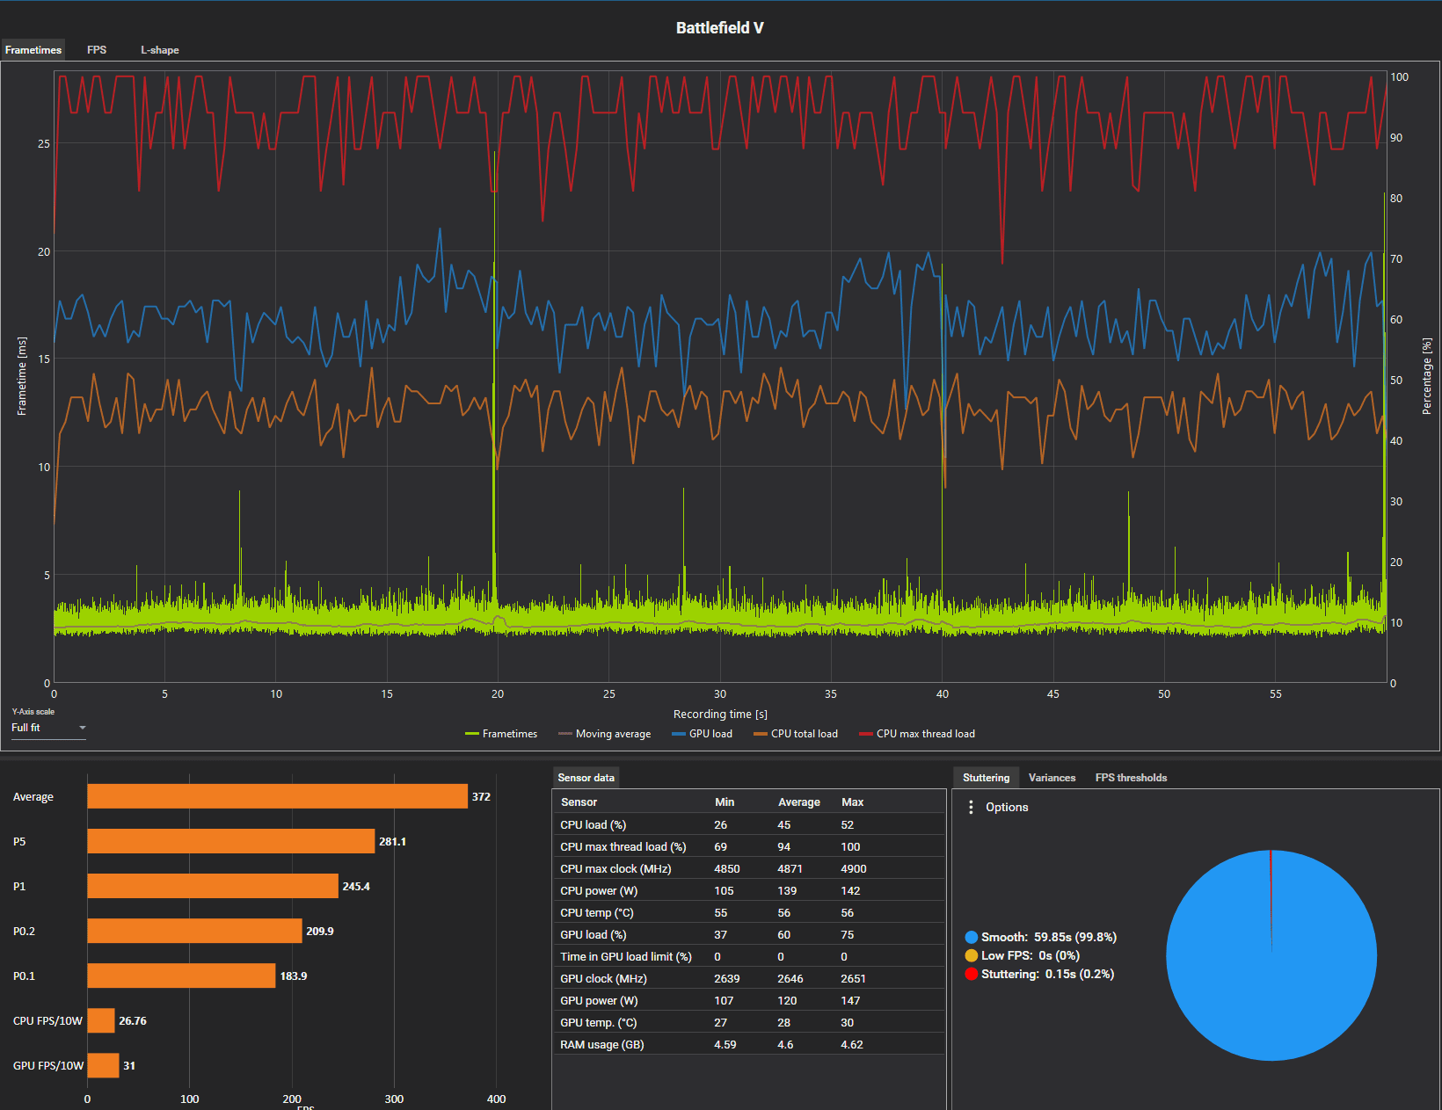Select the GPU load (%) row
The height and width of the screenshot is (1110, 1442).
[x=749, y=934]
